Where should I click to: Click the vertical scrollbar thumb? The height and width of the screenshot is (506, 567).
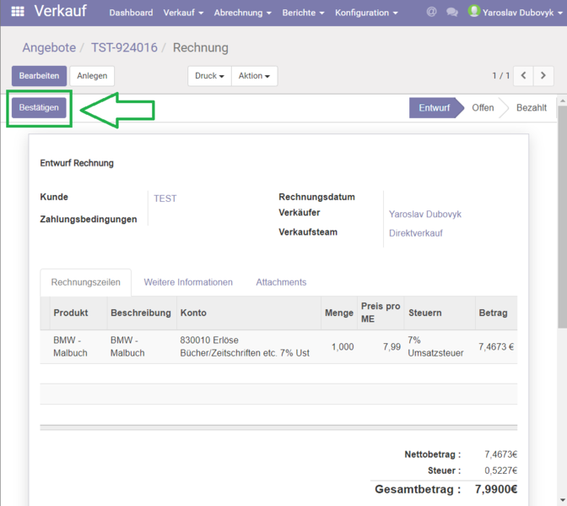[563, 217]
